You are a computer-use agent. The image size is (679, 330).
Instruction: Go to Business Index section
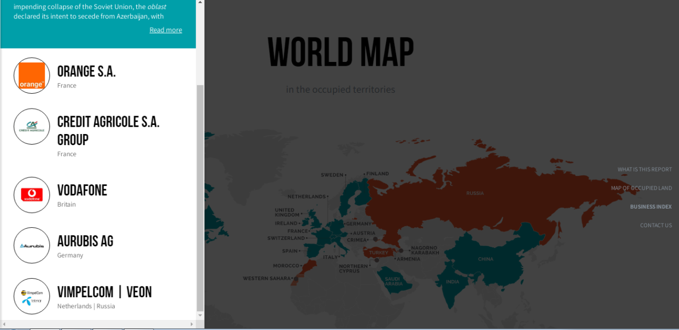point(651,207)
